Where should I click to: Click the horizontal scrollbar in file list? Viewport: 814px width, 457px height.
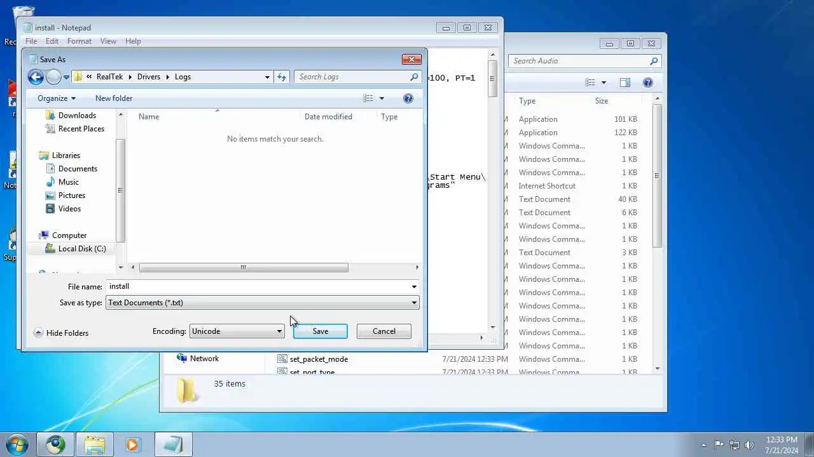(243, 267)
